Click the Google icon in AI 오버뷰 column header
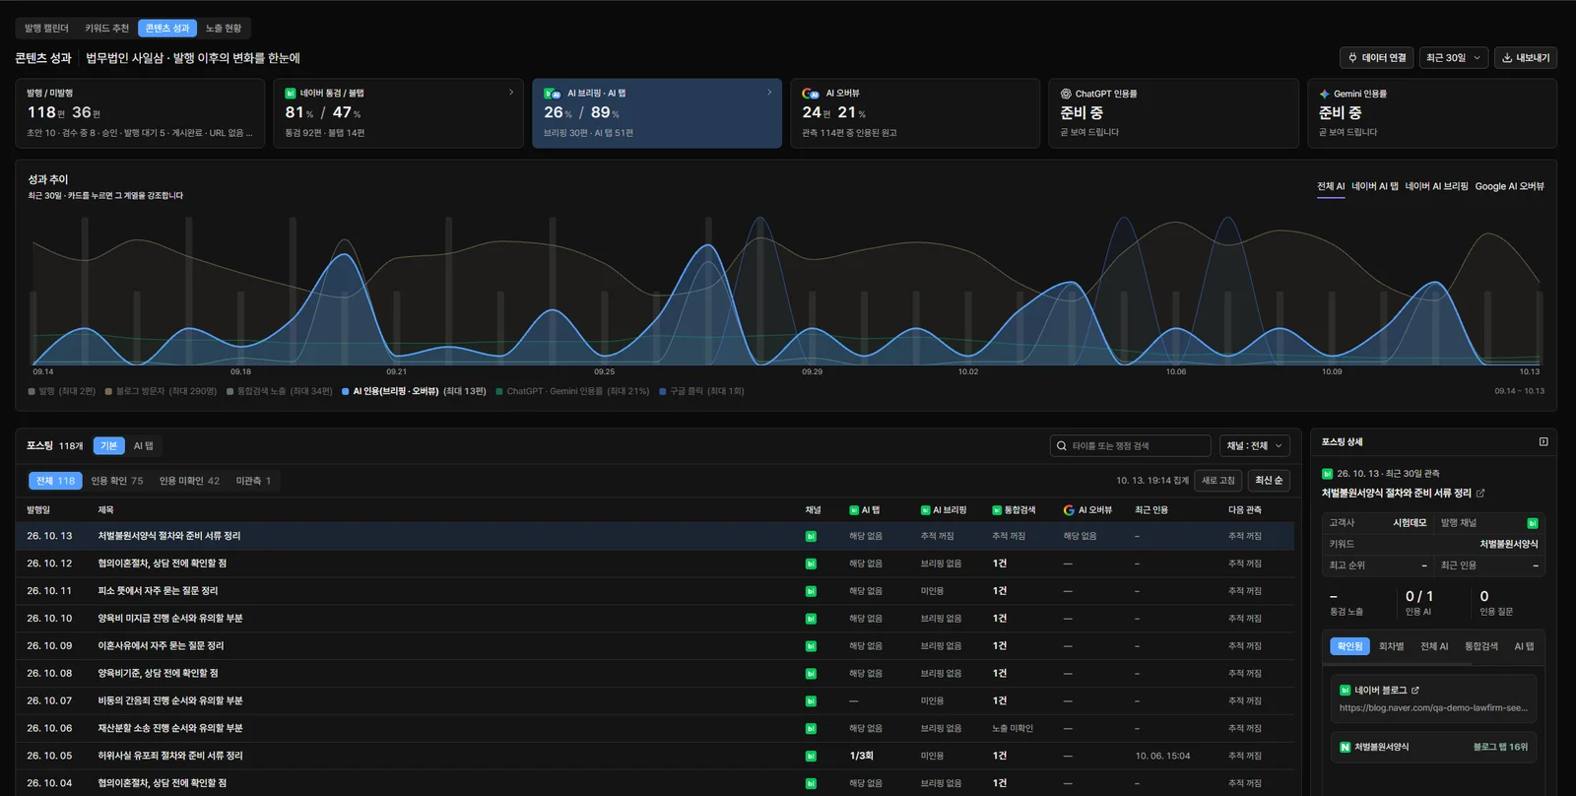Image resolution: width=1576 pixels, height=796 pixels. [1069, 510]
